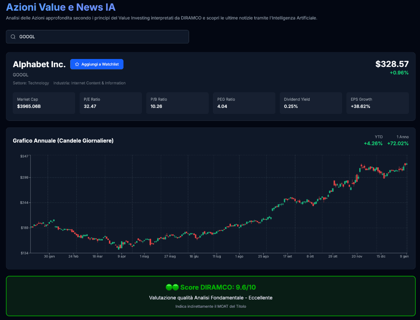Switch to the YTD performance view
420x320 pixels.
(373, 140)
